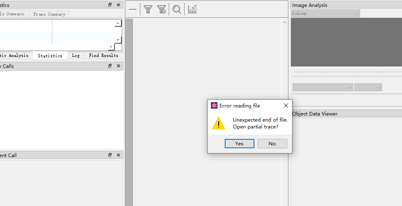Expand the wide empty dropdown below slider
The image size is (402, 206).
coord(323,87)
